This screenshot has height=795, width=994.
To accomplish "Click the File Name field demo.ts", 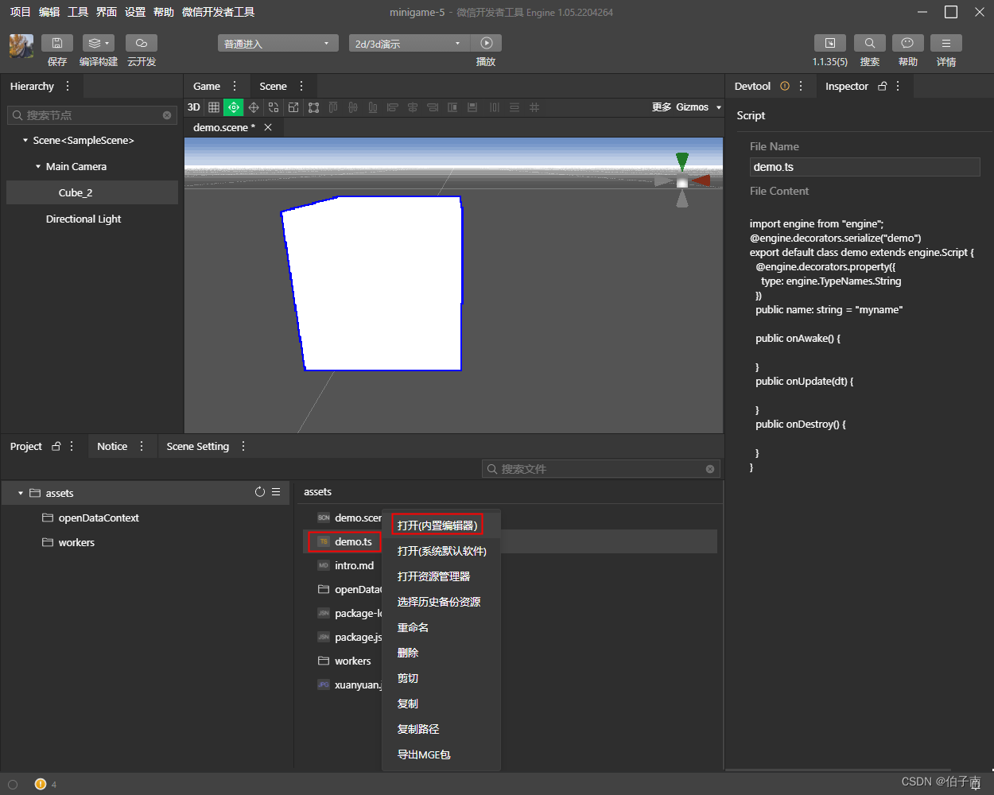I will [865, 167].
